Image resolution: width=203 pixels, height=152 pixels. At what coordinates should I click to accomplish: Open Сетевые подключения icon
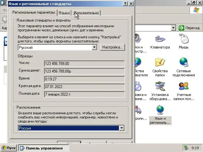[x=184, y=67]
